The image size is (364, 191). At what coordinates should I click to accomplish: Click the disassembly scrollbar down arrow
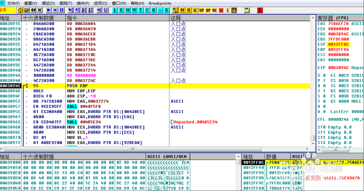point(313,143)
